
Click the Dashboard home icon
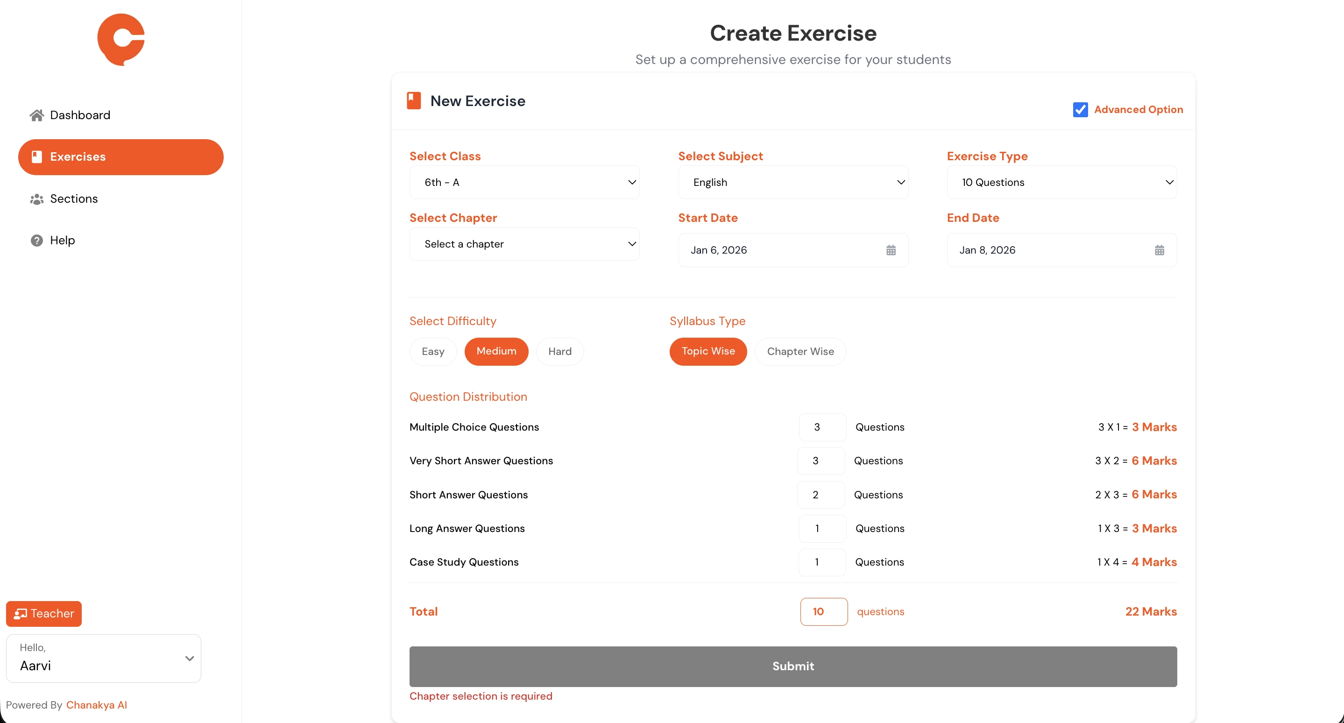(x=36, y=115)
